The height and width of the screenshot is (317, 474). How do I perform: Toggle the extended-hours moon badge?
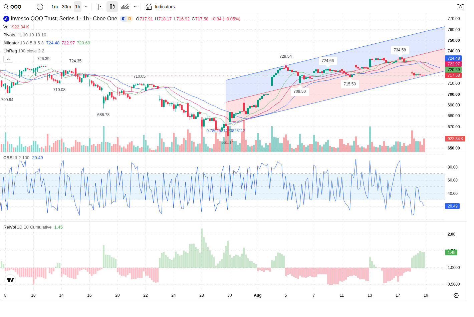(x=124, y=19)
